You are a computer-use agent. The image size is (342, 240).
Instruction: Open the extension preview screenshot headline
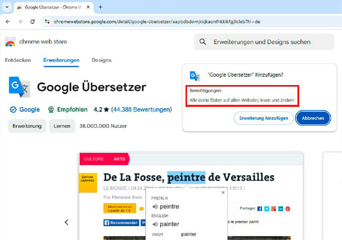coord(189,177)
